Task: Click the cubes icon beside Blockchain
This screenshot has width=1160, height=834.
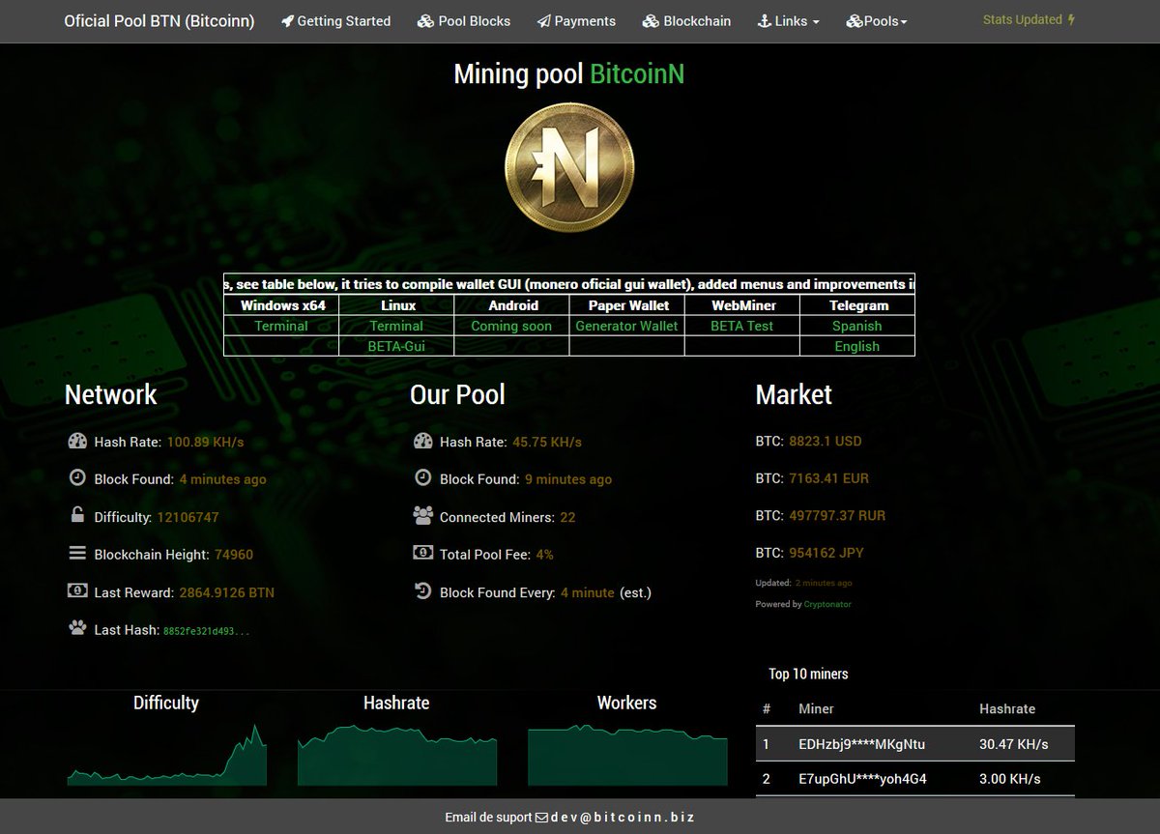Action: 651,21
